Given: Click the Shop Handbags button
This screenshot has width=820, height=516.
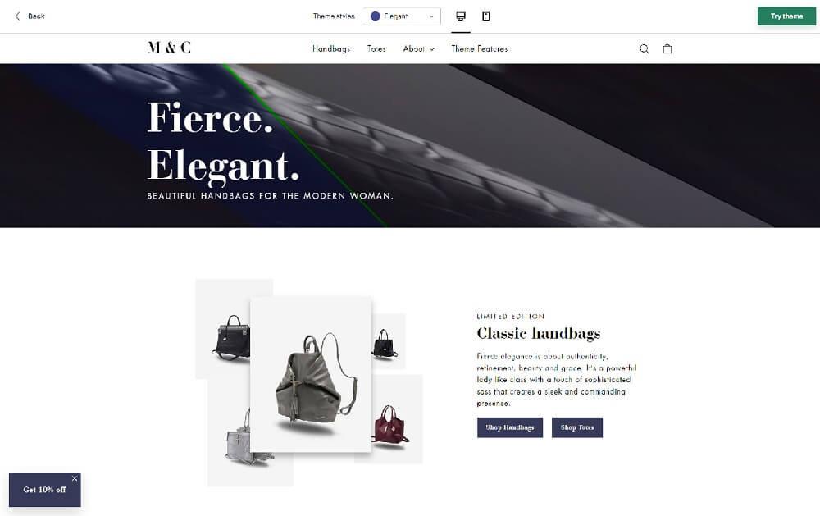Looking at the screenshot, I should coord(509,427).
